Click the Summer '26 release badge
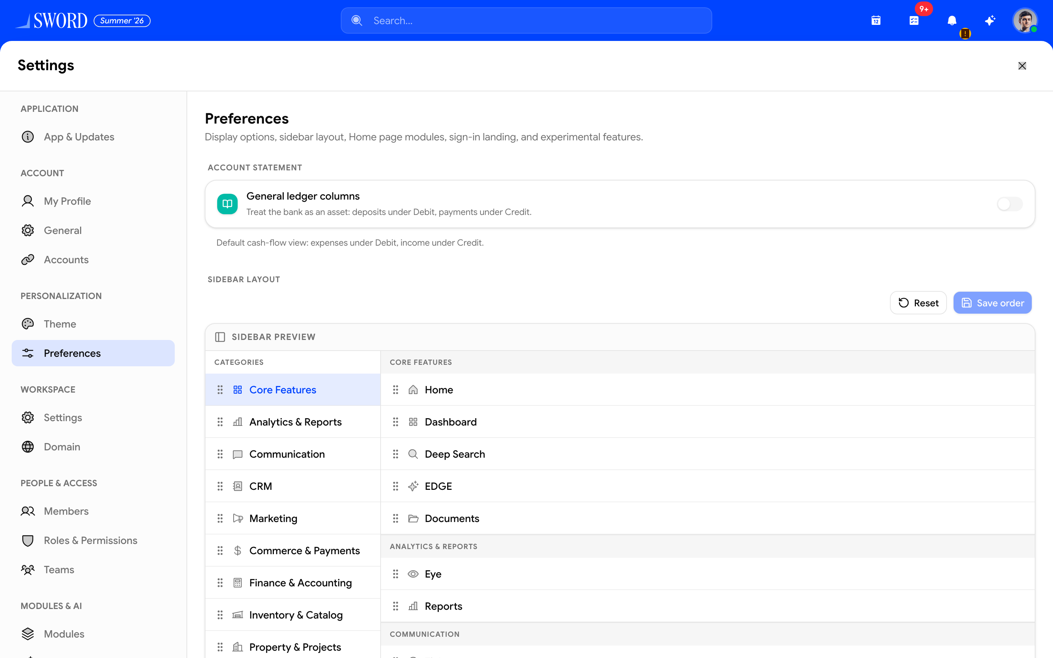Screen dimensions: 1053x658 point(122,20)
